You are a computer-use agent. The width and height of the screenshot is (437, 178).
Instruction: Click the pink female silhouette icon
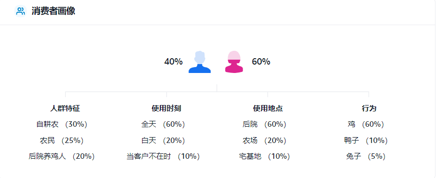tap(234, 62)
